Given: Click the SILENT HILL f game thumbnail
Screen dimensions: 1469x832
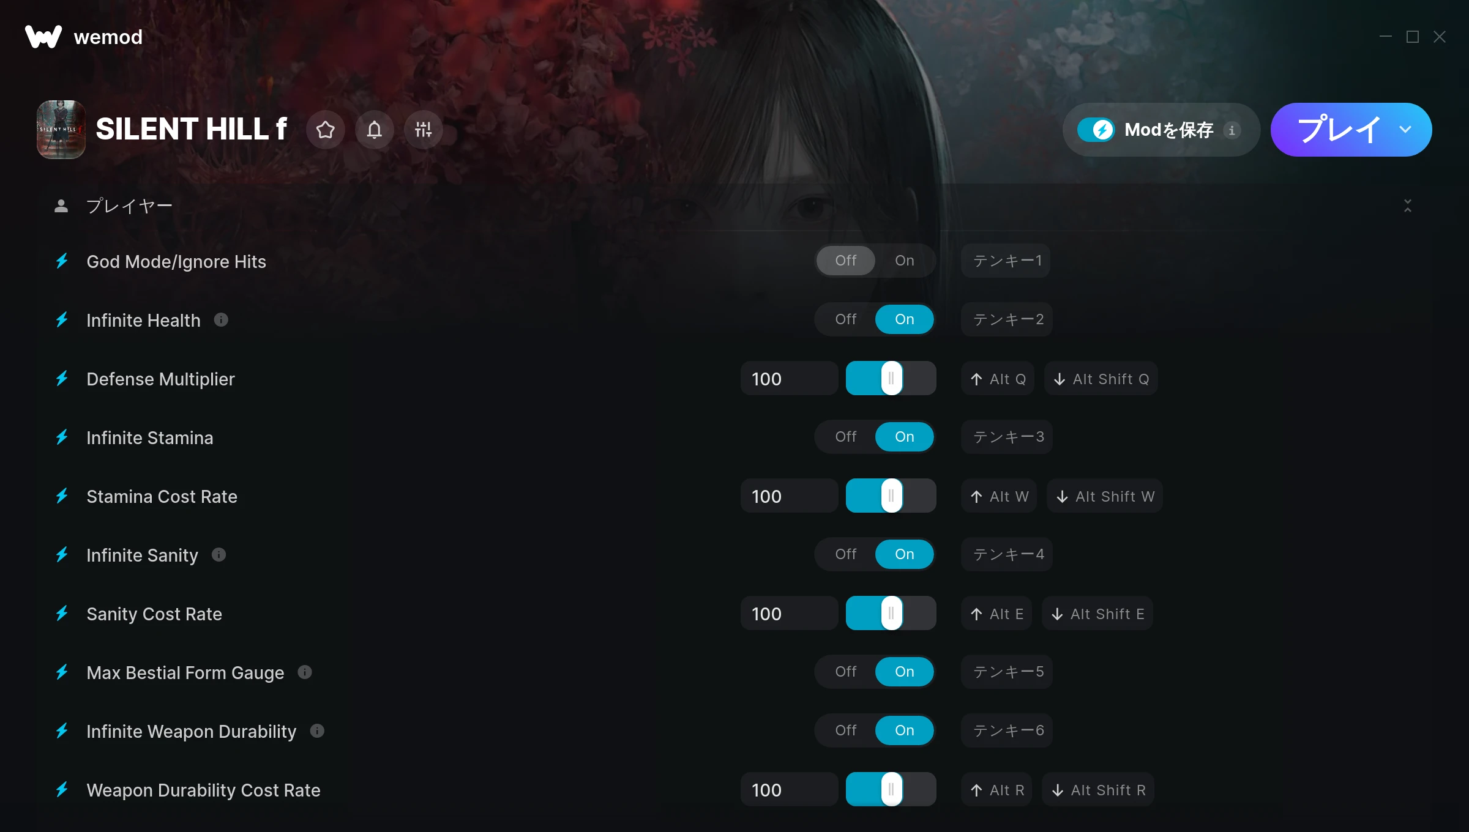Looking at the screenshot, I should (61, 130).
